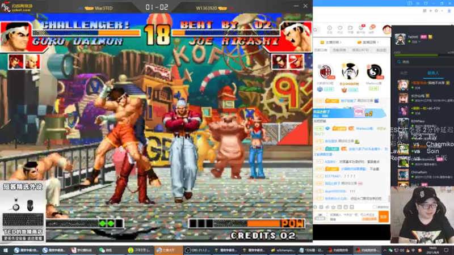Image resolution: width=454 pixels, height=255 pixels.
Task: Click the crown icon in chat toolbar
Action: [x=333, y=207]
